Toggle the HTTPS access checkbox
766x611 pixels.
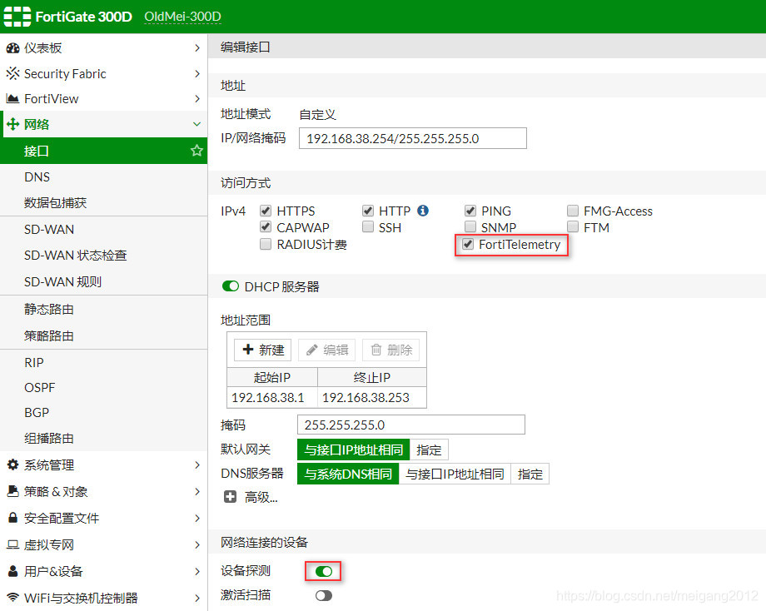coord(266,211)
